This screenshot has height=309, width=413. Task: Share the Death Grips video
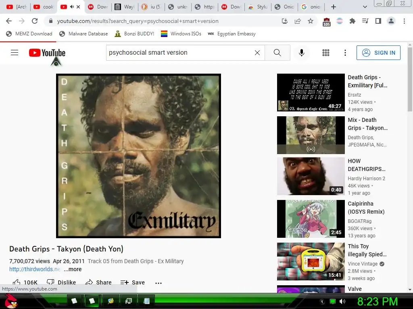(98, 282)
